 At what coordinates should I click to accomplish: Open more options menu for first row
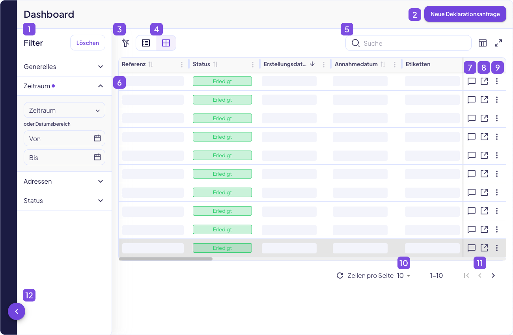[x=497, y=82]
